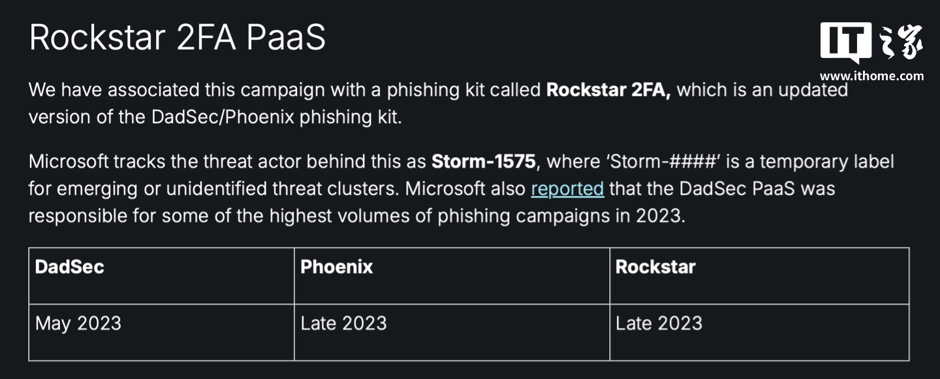Click the www.ithome.com watermark text
The image size is (940, 379).
click(x=871, y=76)
